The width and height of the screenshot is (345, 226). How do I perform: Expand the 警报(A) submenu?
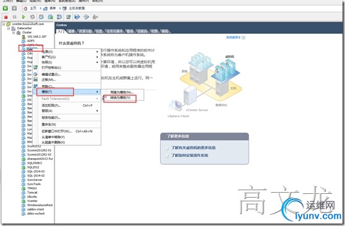97,111
